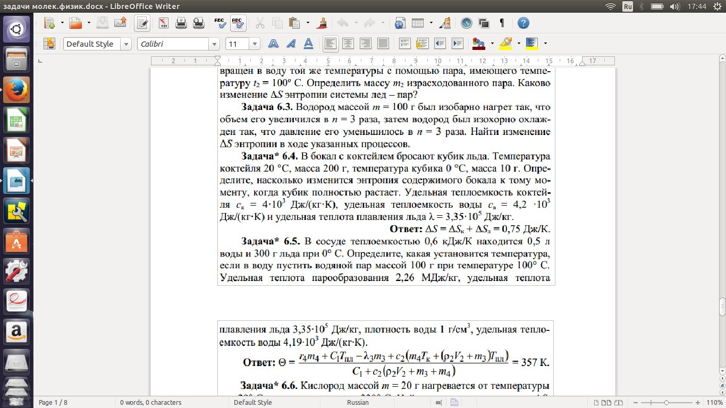Open the New document type dropdown
The image size is (726, 408).
(62, 23)
